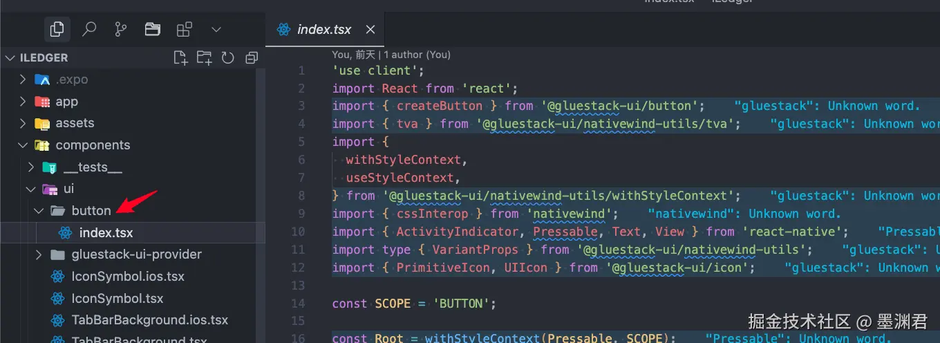Open the folder-style activity bar icon
Screen dimensions: 940x343
tap(152, 29)
